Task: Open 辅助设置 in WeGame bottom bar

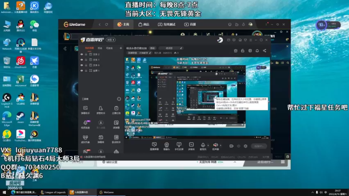Action: click(109, 162)
